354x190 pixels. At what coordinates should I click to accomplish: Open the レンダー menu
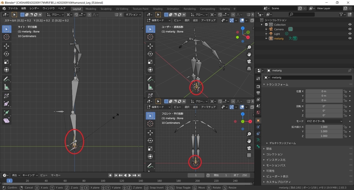[x=34, y=9]
